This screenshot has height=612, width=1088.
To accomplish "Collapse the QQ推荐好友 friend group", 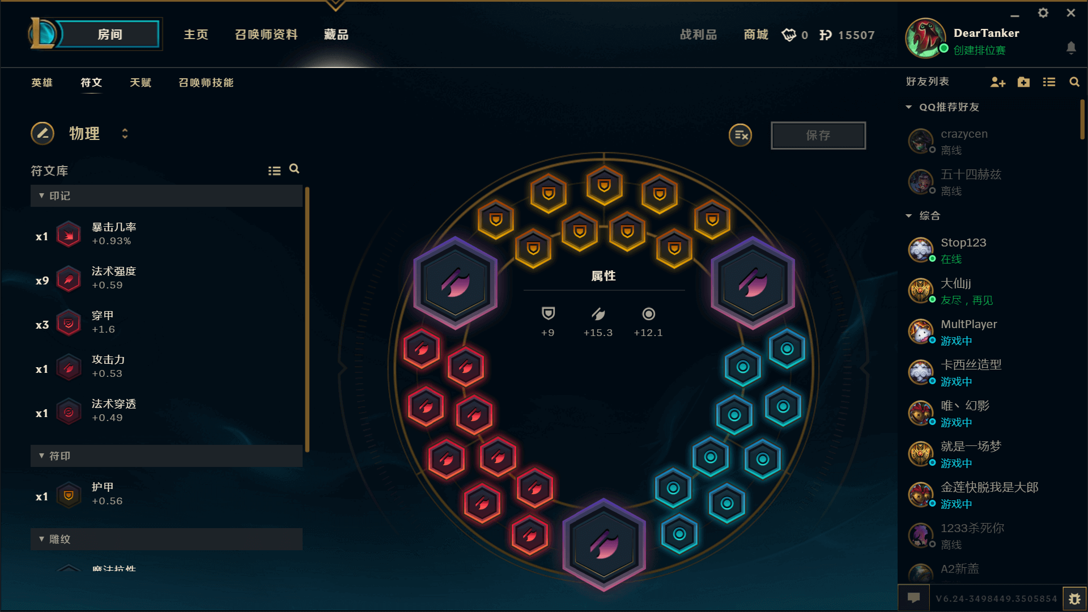I will (942, 107).
